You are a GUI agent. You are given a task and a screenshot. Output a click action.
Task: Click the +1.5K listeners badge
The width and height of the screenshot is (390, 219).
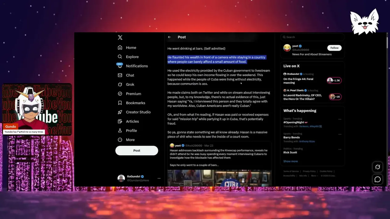click(334, 80)
